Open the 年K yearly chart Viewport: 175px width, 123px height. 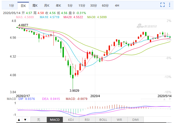58,6
